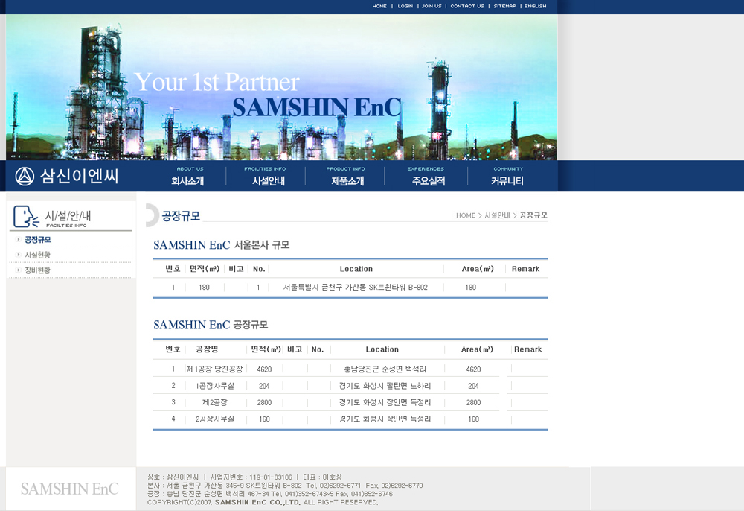Click HOME in the breadcrumb trail
This screenshot has width=744, height=511.
point(466,215)
